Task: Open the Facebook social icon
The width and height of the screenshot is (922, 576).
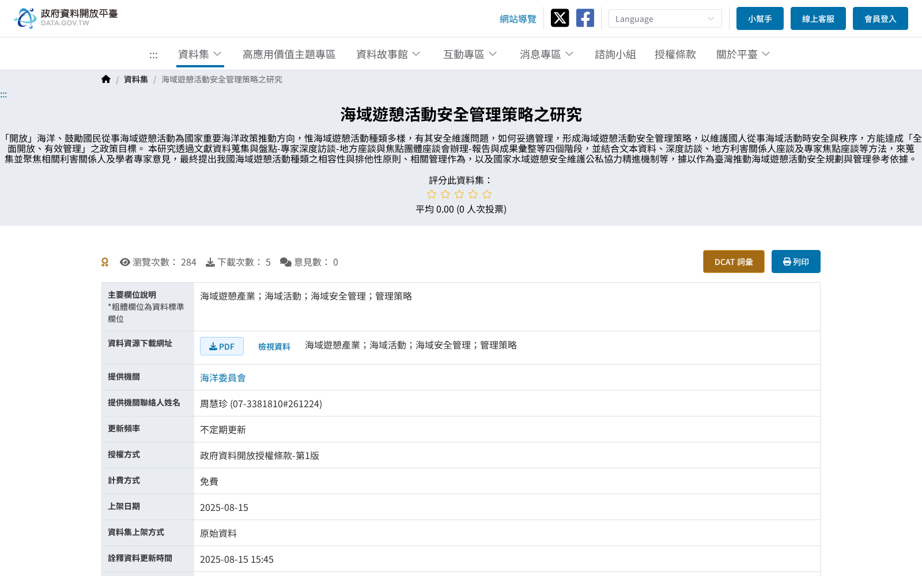Action: 585,18
